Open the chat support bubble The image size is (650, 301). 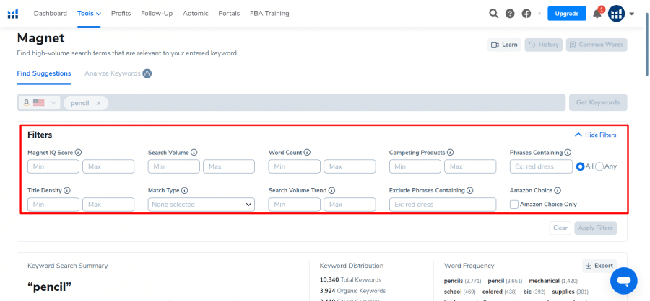[624, 281]
